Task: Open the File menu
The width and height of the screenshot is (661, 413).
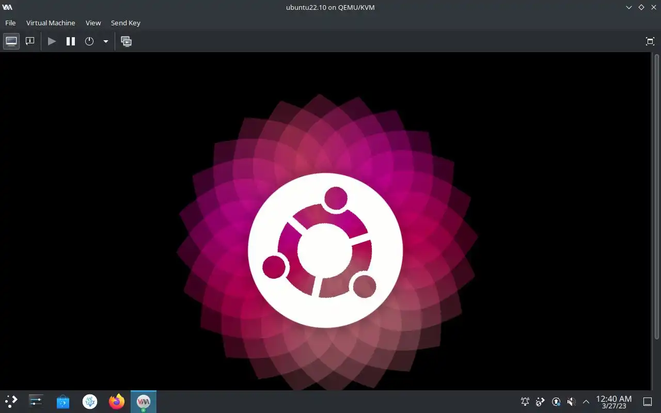Action: pyautogui.click(x=10, y=23)
